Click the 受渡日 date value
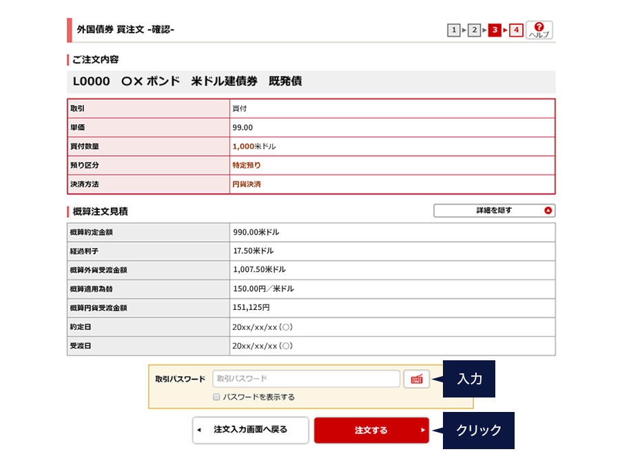The image size is (620, 465). point(262,346)
